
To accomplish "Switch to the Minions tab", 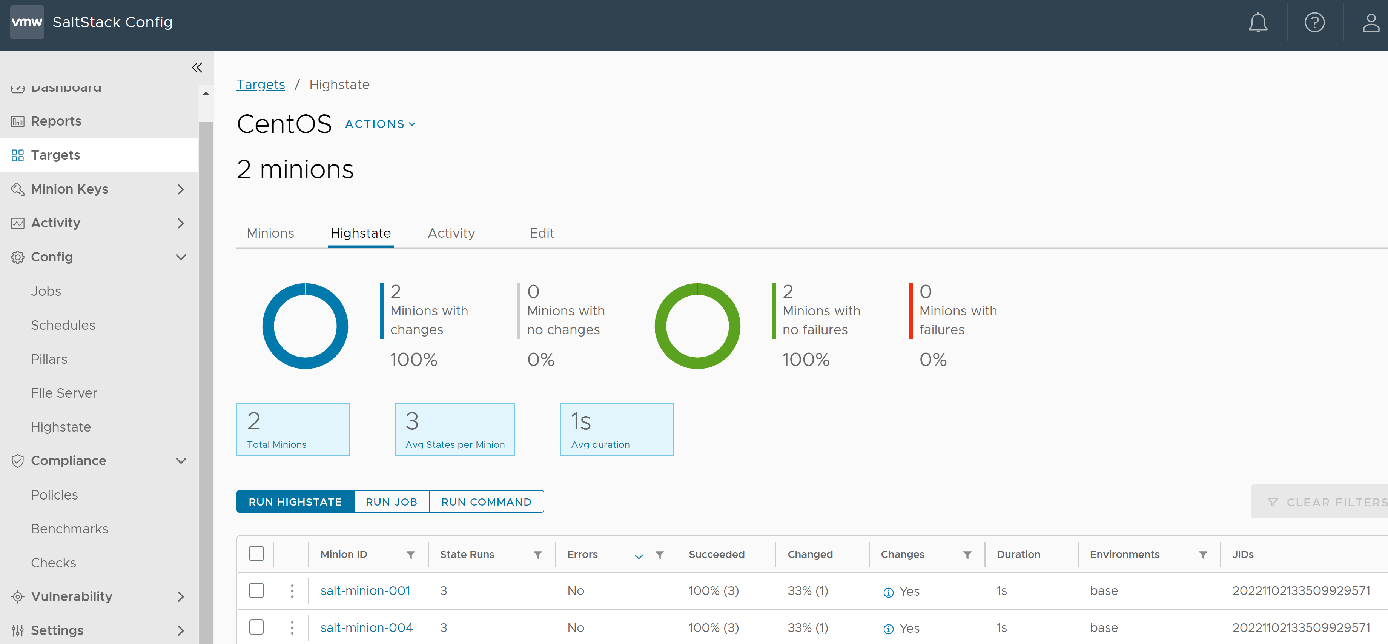I will pyautogui.click(x=271, y=233).
